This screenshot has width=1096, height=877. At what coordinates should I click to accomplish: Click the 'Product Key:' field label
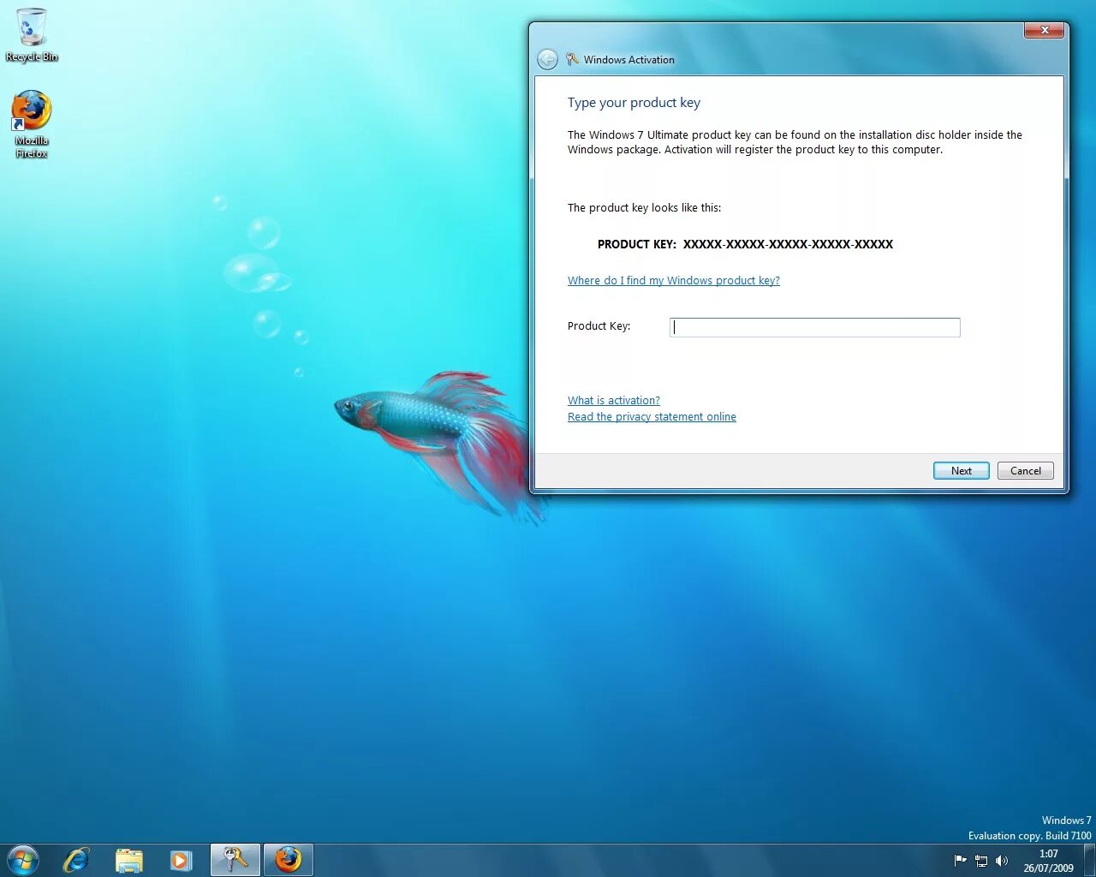click(599, 325)
